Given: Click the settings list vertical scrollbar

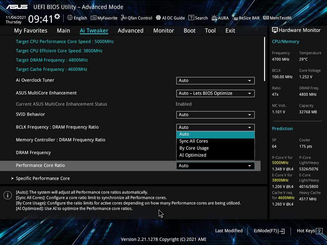Looking at the screenshot, I should 264,59.
